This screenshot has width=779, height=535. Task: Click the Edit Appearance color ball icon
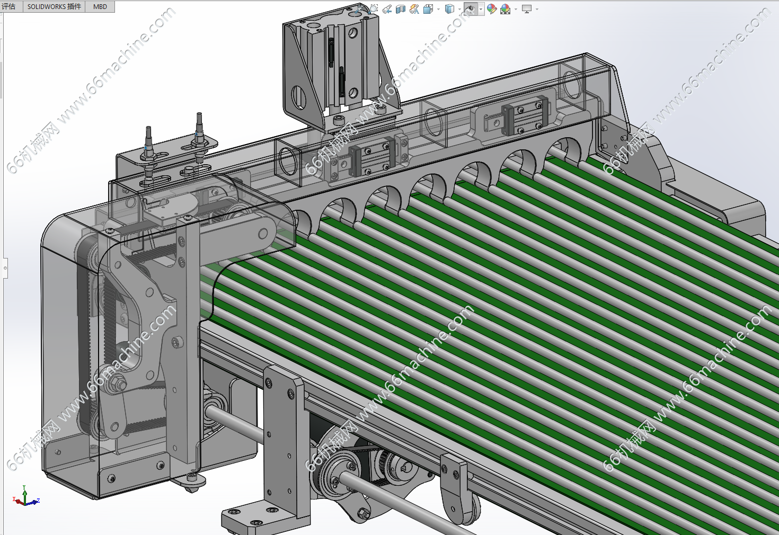tap(492, 9)
